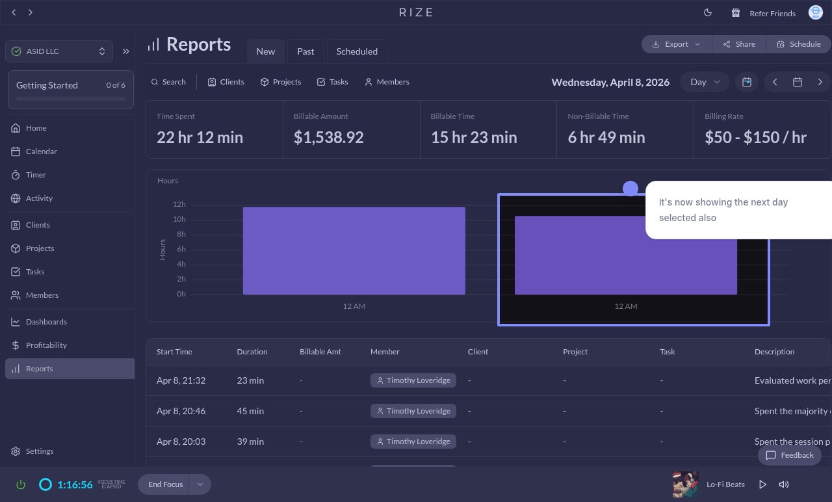
Task: Switch to the Scheduled tab
Action: [x=357, y=51]
